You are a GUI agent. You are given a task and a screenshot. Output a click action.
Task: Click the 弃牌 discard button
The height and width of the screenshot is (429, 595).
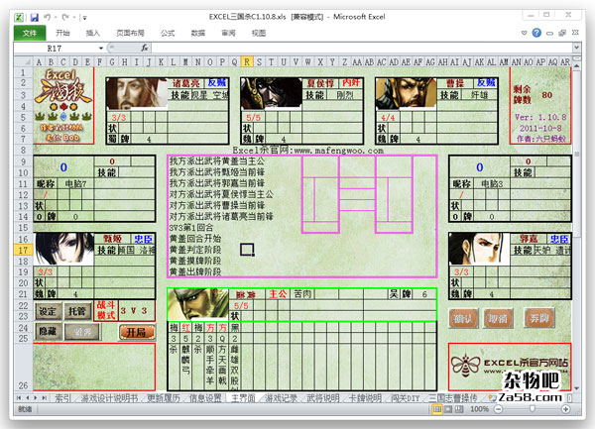coord(539,318)
